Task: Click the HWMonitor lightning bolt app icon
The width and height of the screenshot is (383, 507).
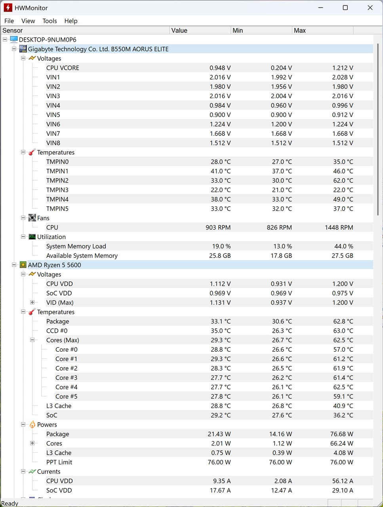Action: [x=8, y=8]
